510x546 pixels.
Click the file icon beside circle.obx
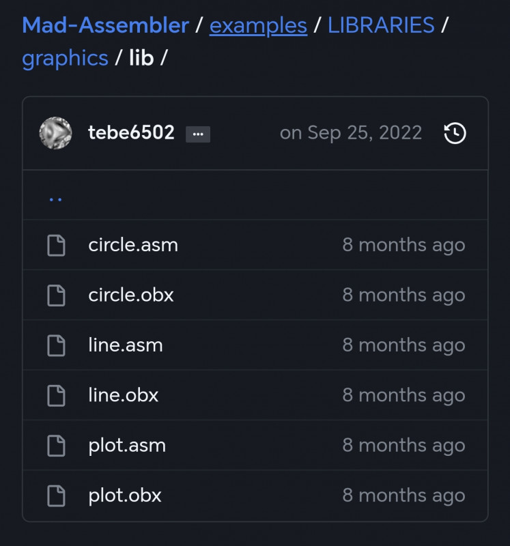point(57,295)
